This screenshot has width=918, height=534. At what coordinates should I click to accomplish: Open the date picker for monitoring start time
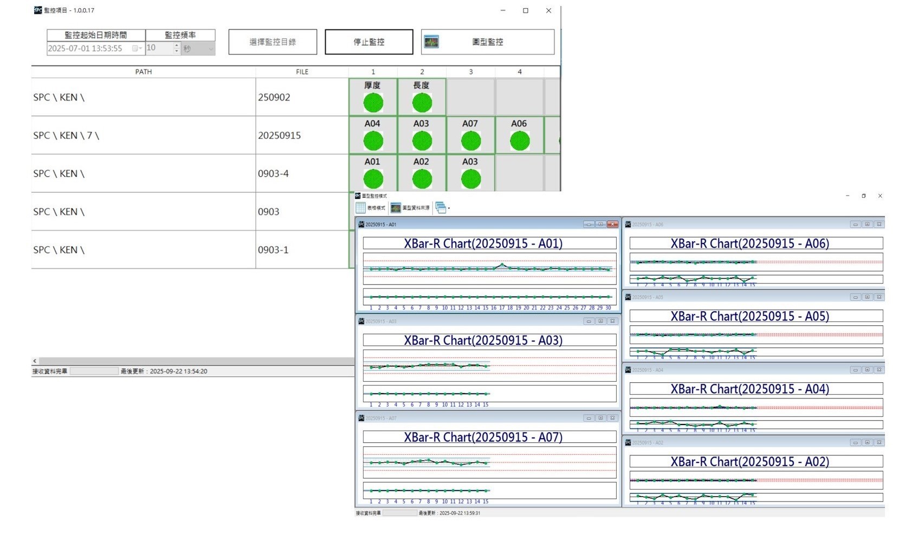coord(137,49)
